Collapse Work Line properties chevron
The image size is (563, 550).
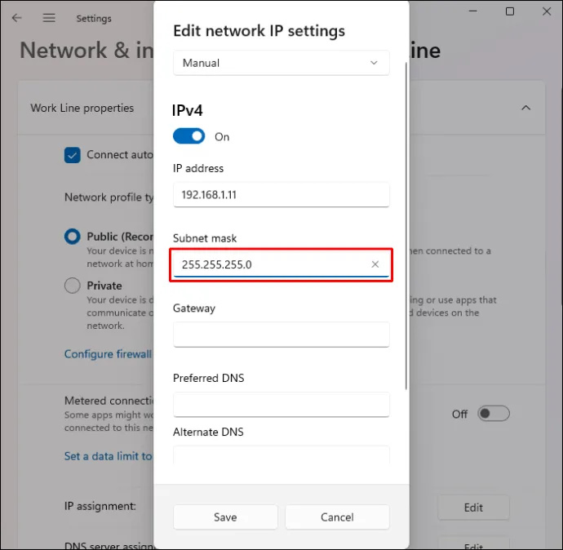coord(525,108)
